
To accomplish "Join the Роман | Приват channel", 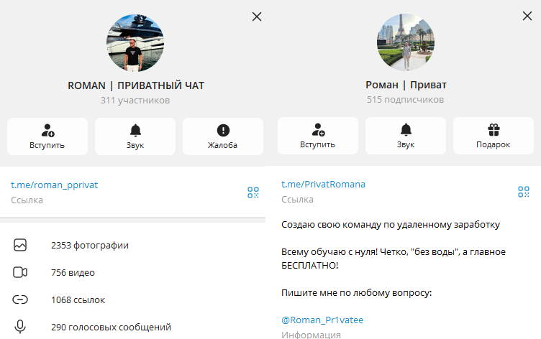I will [x=318, y=136].
